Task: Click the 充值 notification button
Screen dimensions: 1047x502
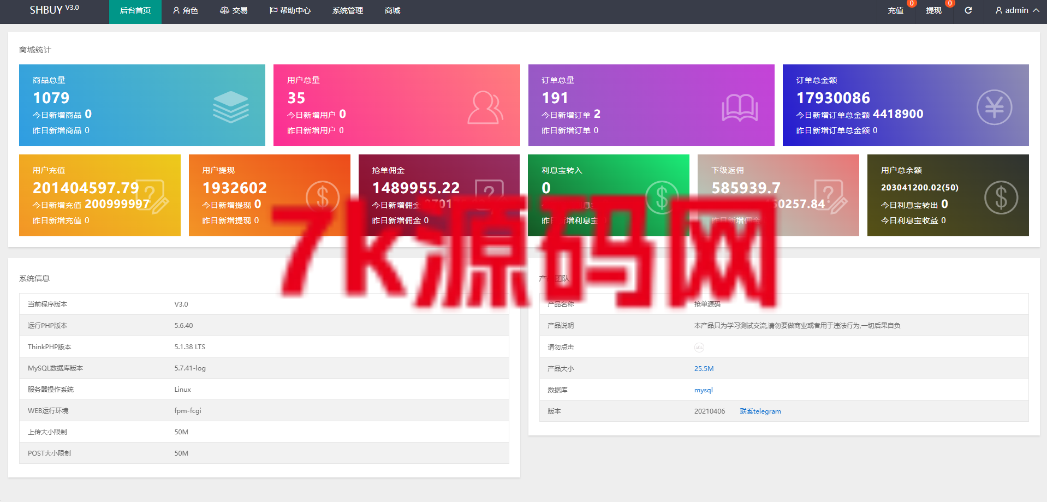Action: [x=896, y=11]
